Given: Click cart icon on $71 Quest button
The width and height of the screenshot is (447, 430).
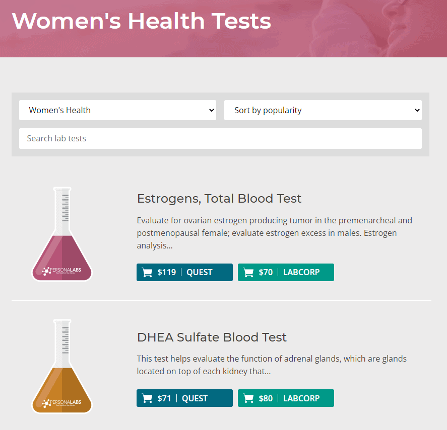Looking at the screenshot, I should tap(147, 398).
